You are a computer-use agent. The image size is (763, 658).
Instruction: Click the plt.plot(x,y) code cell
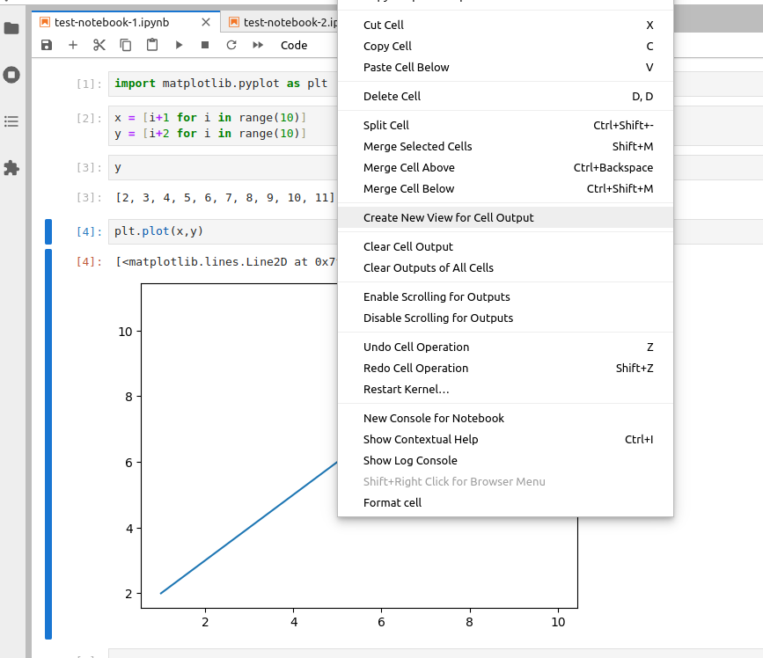click(x=223, y=231)
